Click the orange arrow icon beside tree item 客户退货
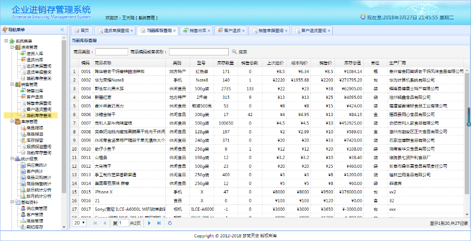This screenshot has width=471, height=241. coord(23,97)
